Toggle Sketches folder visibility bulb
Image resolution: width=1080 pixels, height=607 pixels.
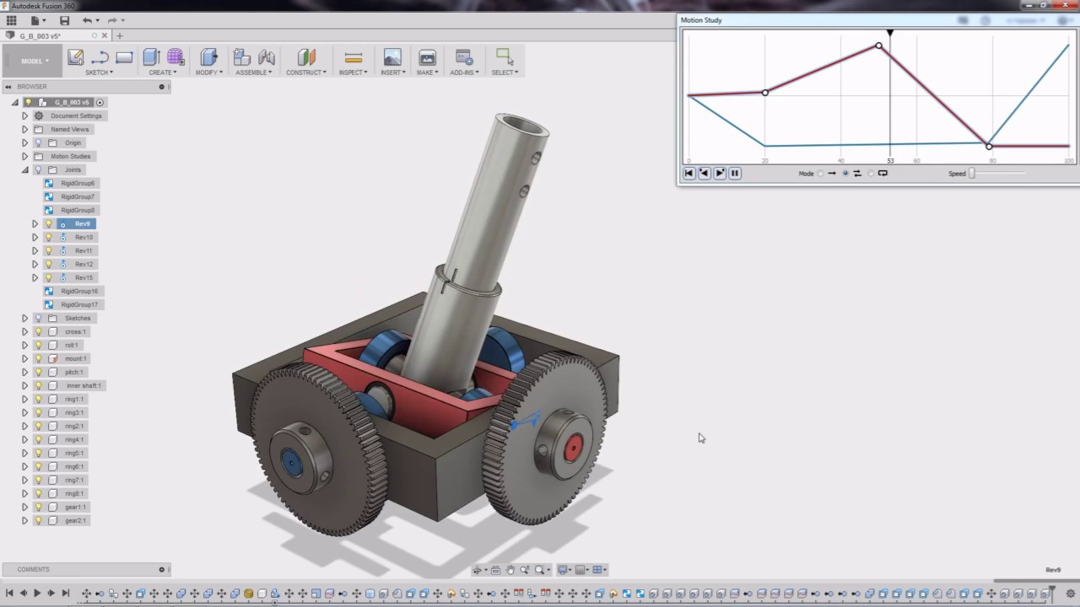[38, 318]
